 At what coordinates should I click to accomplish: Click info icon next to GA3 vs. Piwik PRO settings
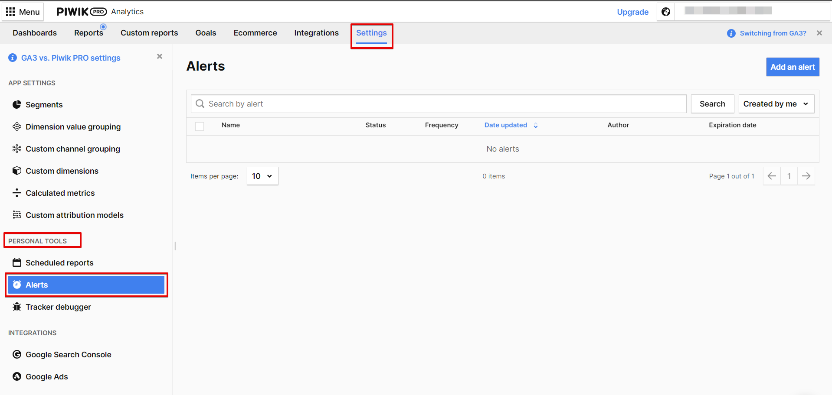click(13, 58)
